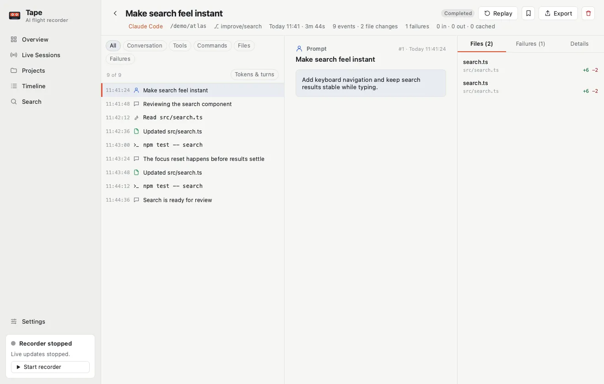The height and width of the screenshot is (384, 604).
Task: Select the Make search feel instant event row
Action: (193, 90)
